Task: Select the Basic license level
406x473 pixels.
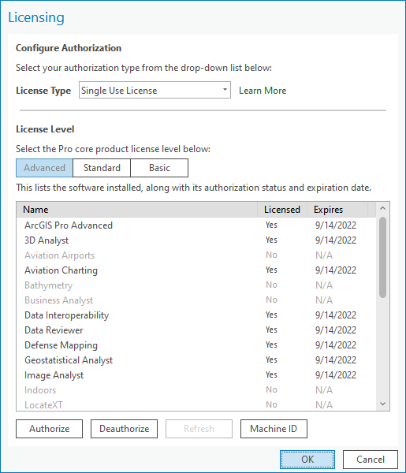Action: [159, 168]
